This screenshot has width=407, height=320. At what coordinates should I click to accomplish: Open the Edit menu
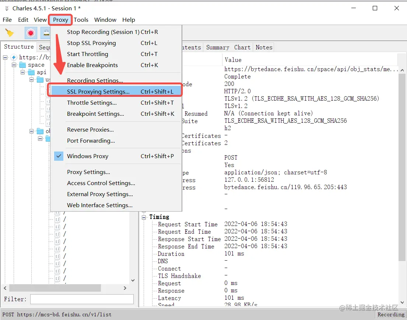[23, 20]
